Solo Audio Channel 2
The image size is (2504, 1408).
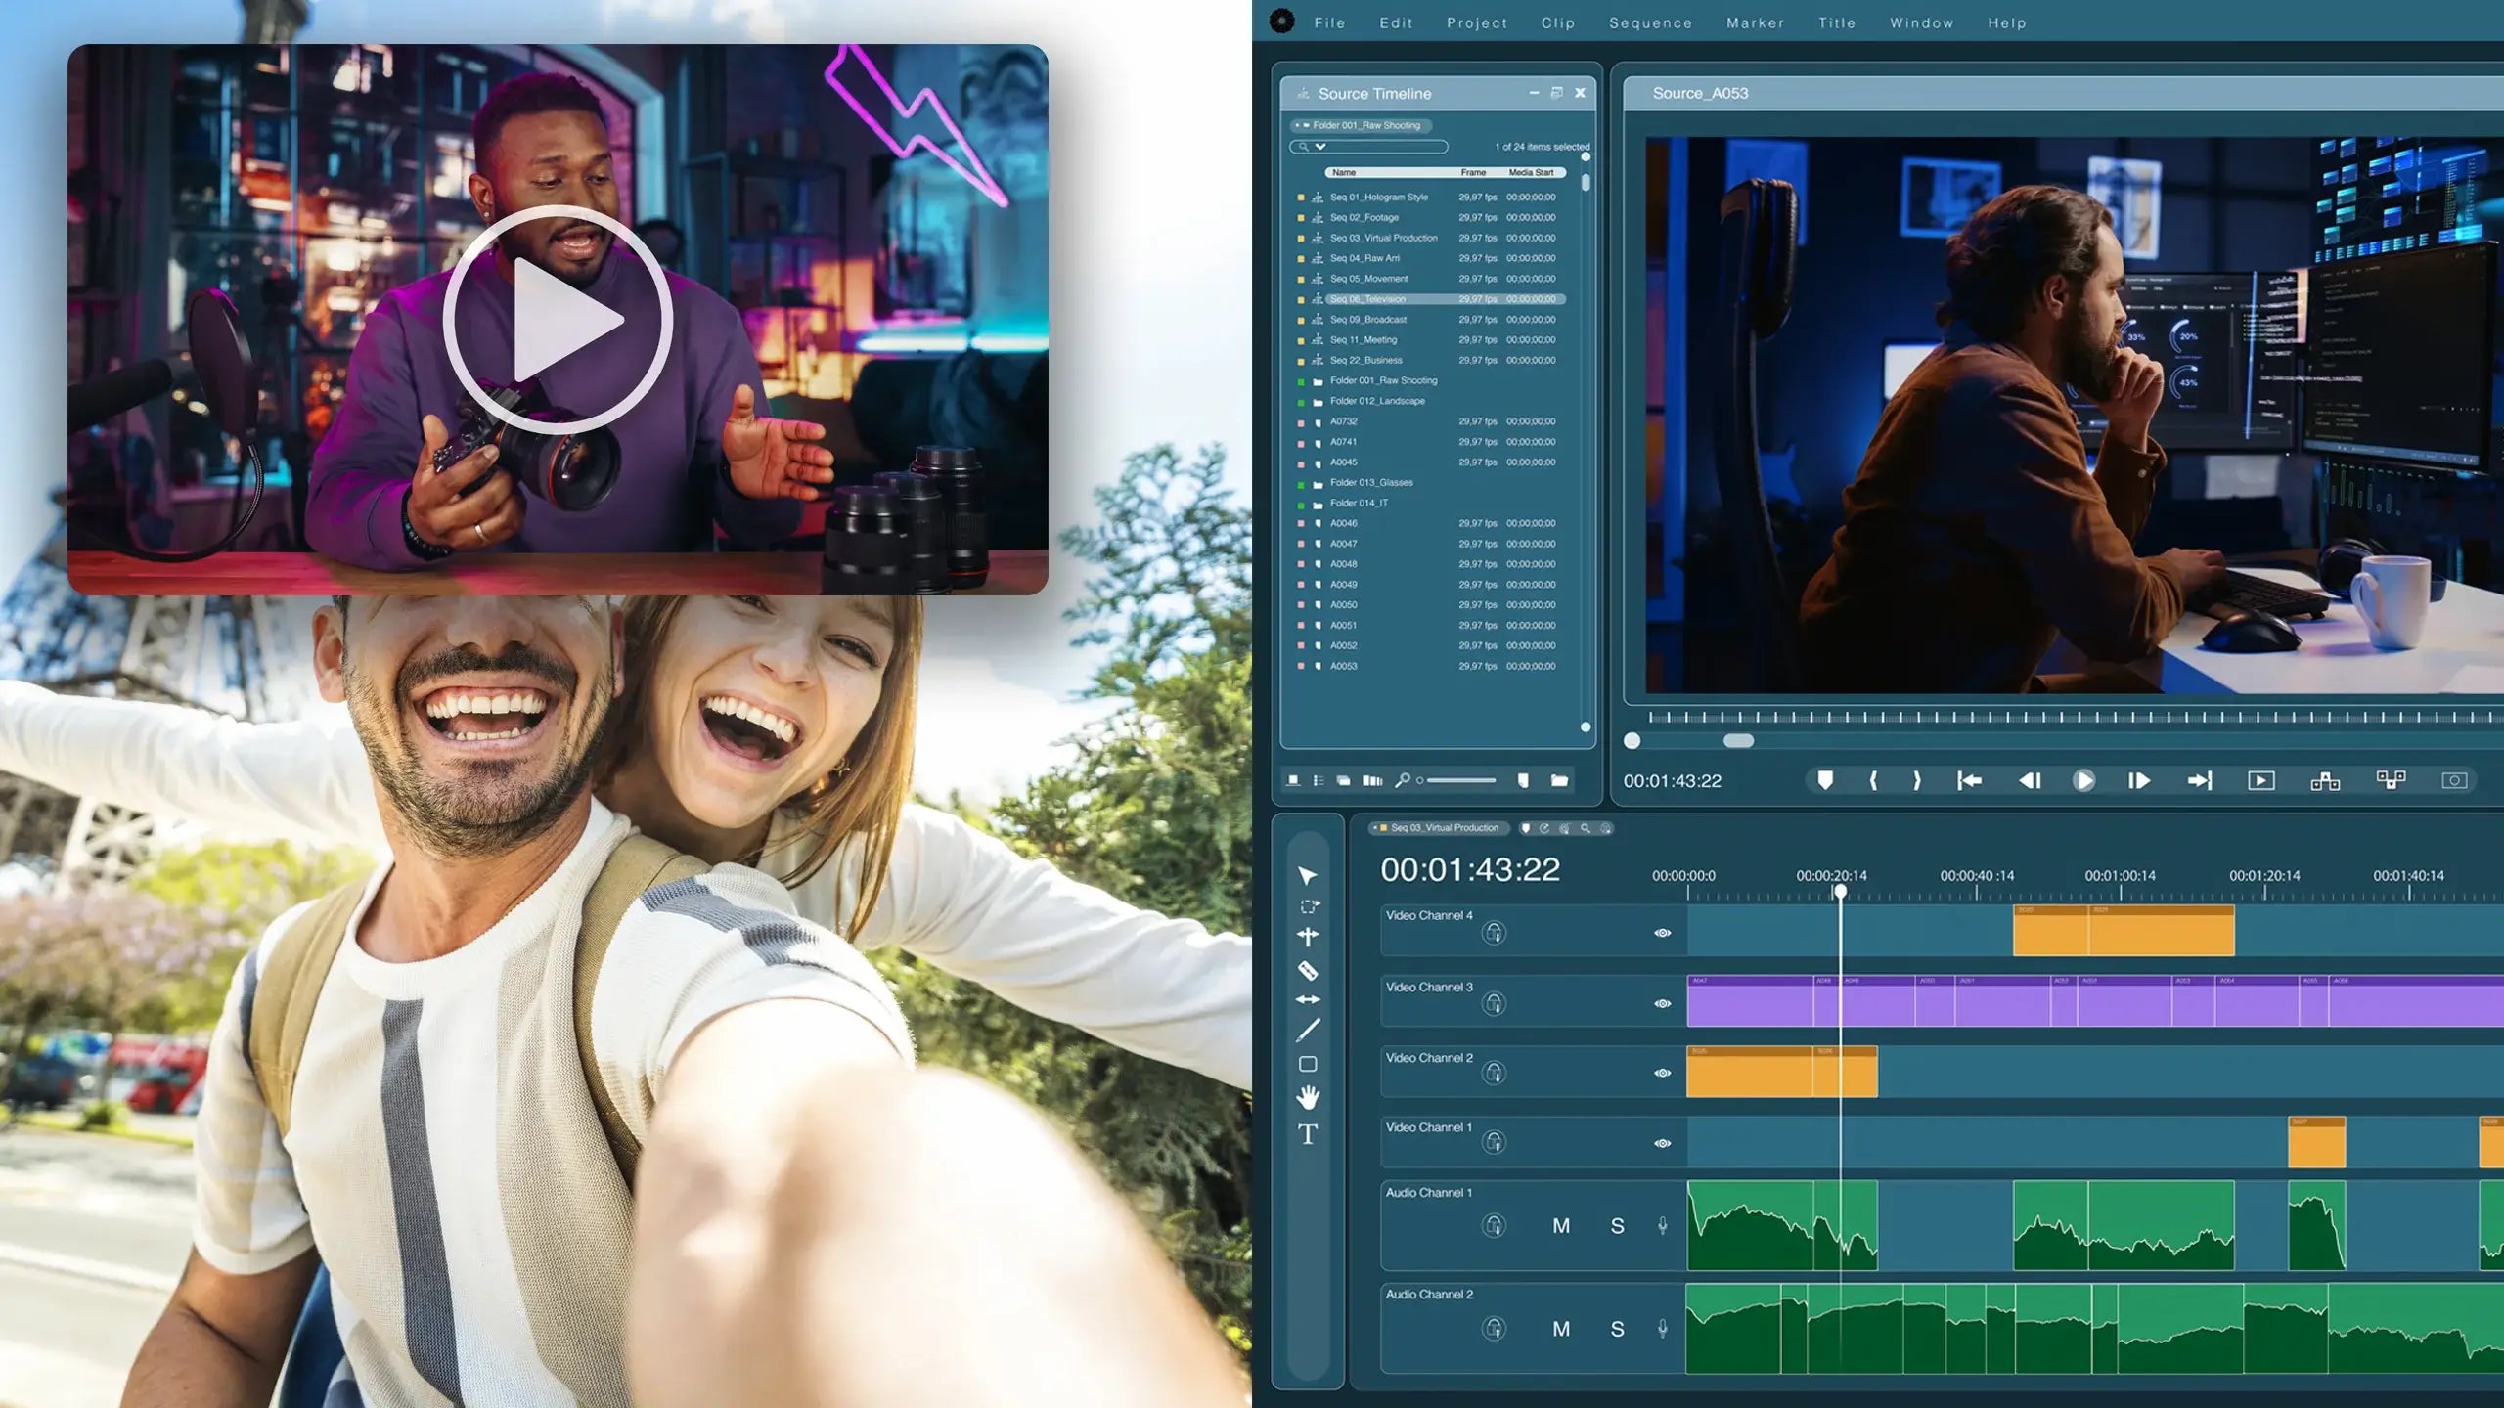point(1617,1329)
